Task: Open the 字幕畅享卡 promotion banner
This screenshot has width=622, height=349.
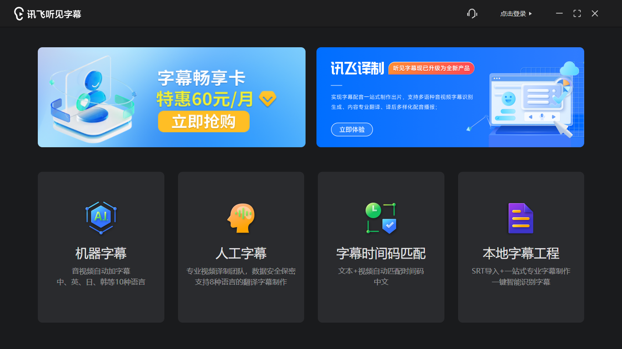Action: tap(172, 97)
